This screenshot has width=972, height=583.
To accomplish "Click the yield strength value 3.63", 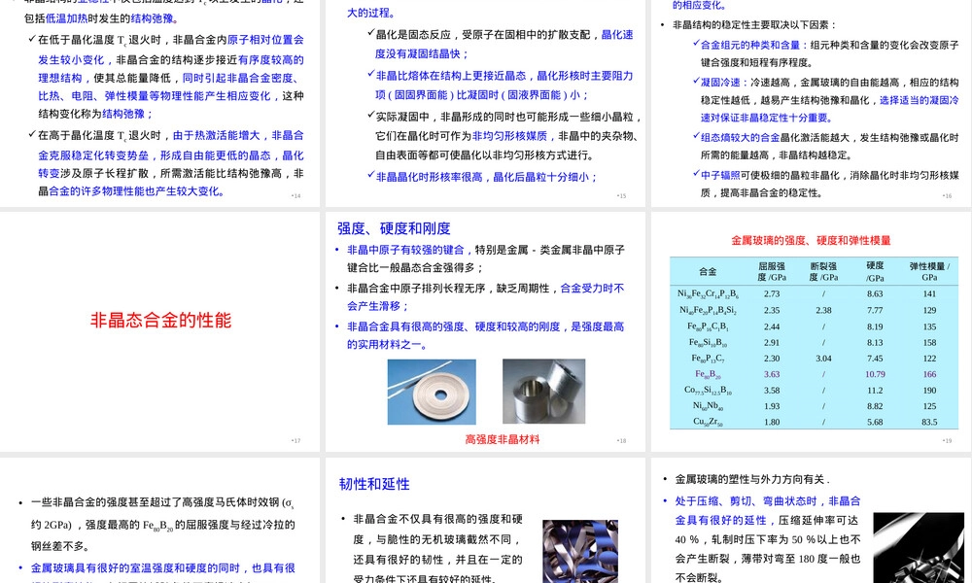I will [x=772, y=374].
